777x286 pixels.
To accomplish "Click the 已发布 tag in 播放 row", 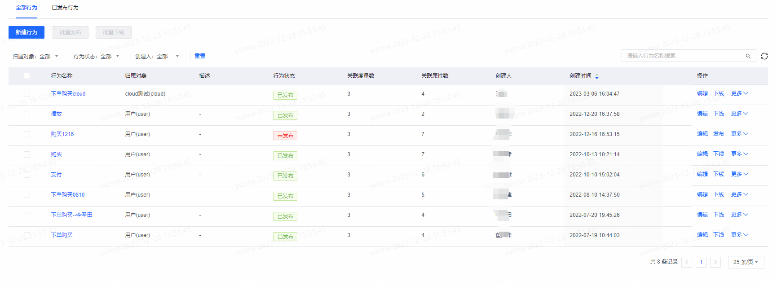I will click(285, 115).
